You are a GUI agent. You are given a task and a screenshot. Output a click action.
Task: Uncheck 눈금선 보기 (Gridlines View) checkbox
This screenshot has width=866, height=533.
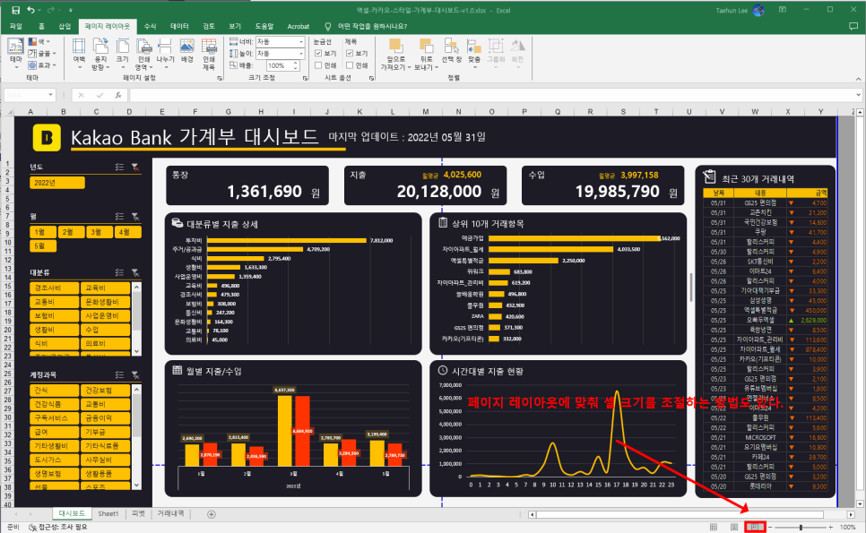tap(318, 54)
